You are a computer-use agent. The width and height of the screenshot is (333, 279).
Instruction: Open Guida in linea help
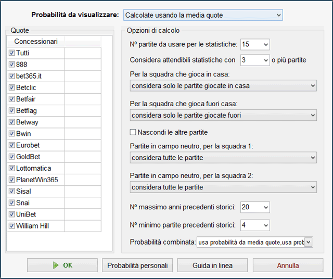(x=212, y=265)
